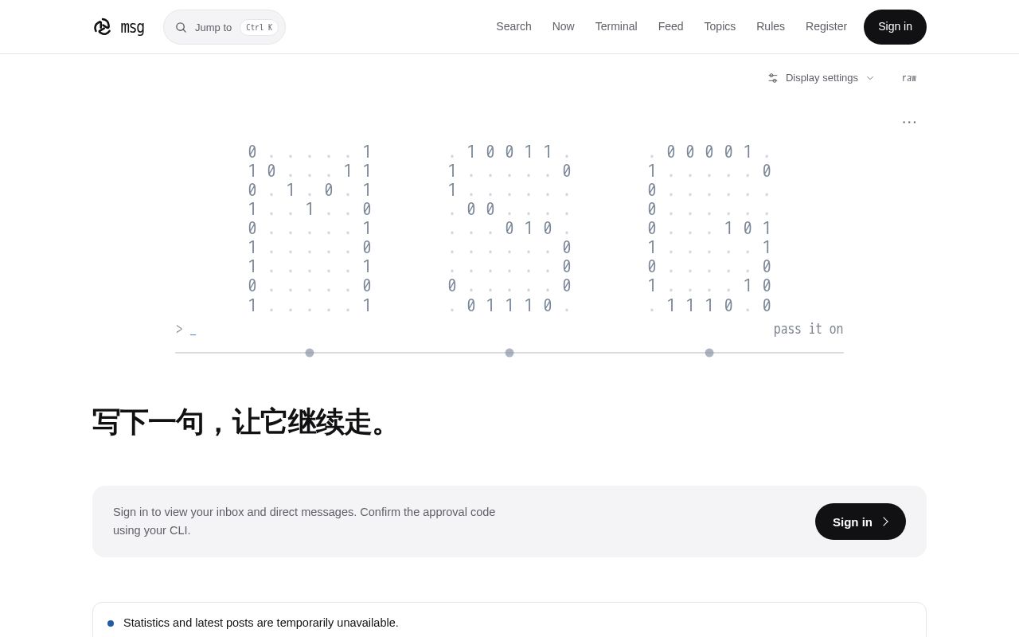Expand the Display settings chevron
Viewport: 1019px width, 637px height.
[x=870, y=78]
